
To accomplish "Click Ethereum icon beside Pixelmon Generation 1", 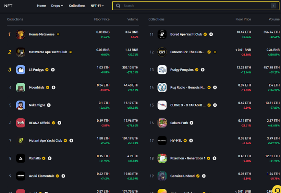I will point(214,158).
